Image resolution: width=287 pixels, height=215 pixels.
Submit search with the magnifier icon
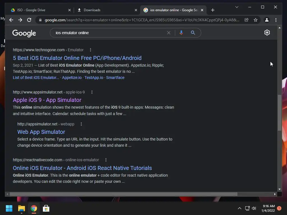click(193, 33)
